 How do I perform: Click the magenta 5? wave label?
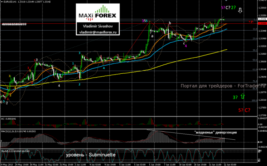coord(223,7)
